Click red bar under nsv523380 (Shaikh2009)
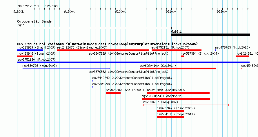This screenshot has width=258, height=137. (113, 93)
